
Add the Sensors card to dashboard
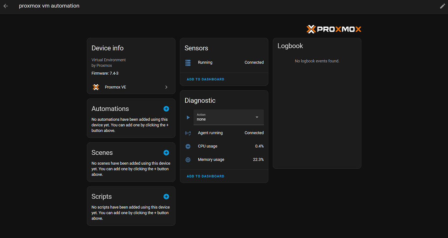click(205, 79)
